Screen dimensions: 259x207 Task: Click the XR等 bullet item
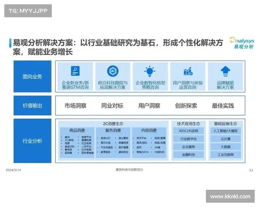[x=157, y=147]
